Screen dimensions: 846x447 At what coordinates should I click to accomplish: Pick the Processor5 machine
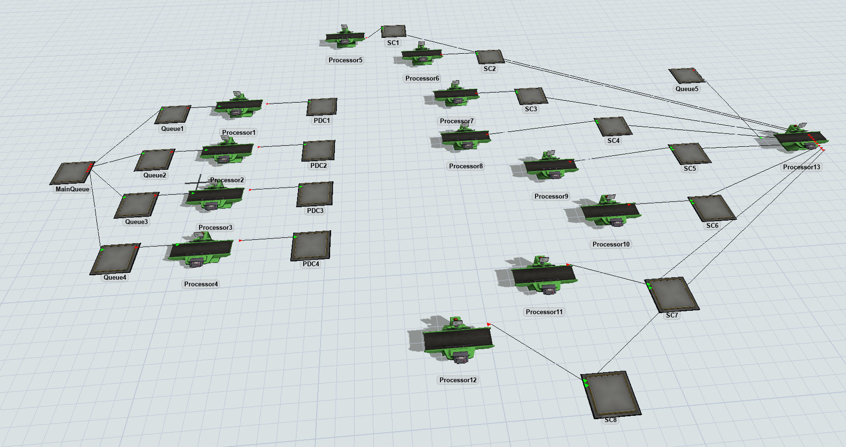(345, 37)
